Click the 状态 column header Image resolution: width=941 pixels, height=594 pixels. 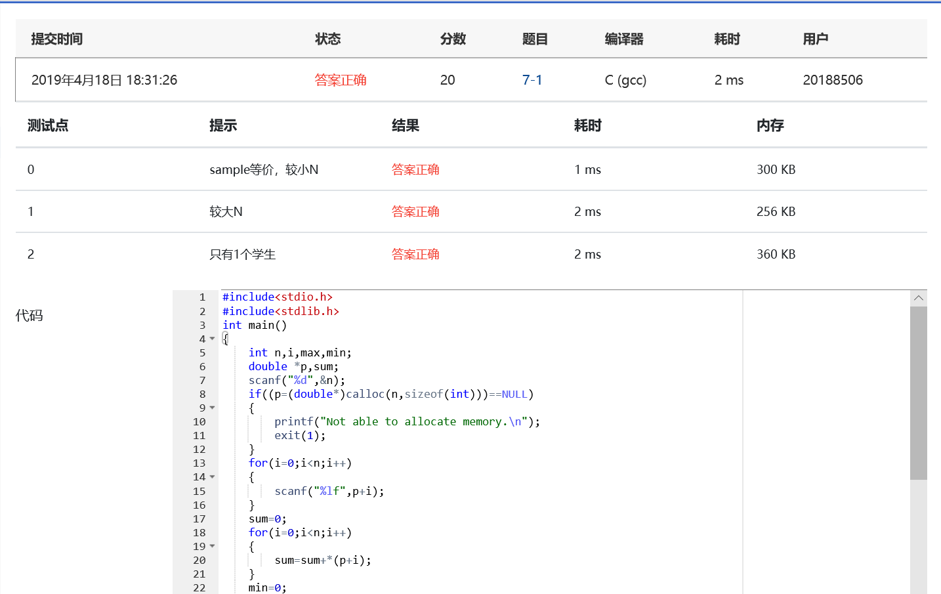point(327,39)
